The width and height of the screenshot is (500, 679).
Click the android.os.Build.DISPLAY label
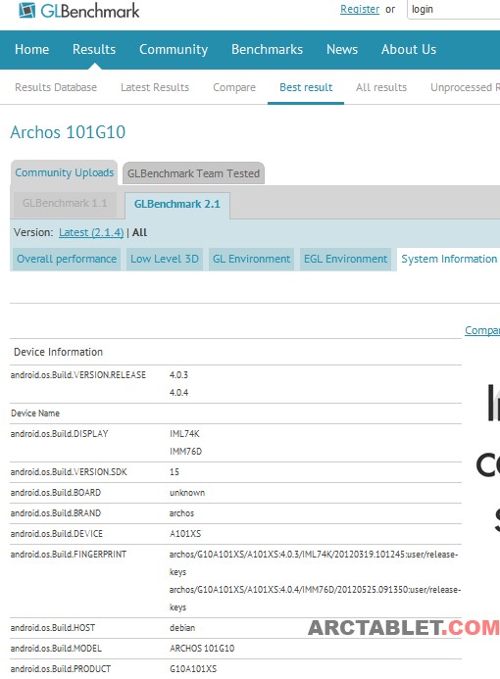point(59,434)
